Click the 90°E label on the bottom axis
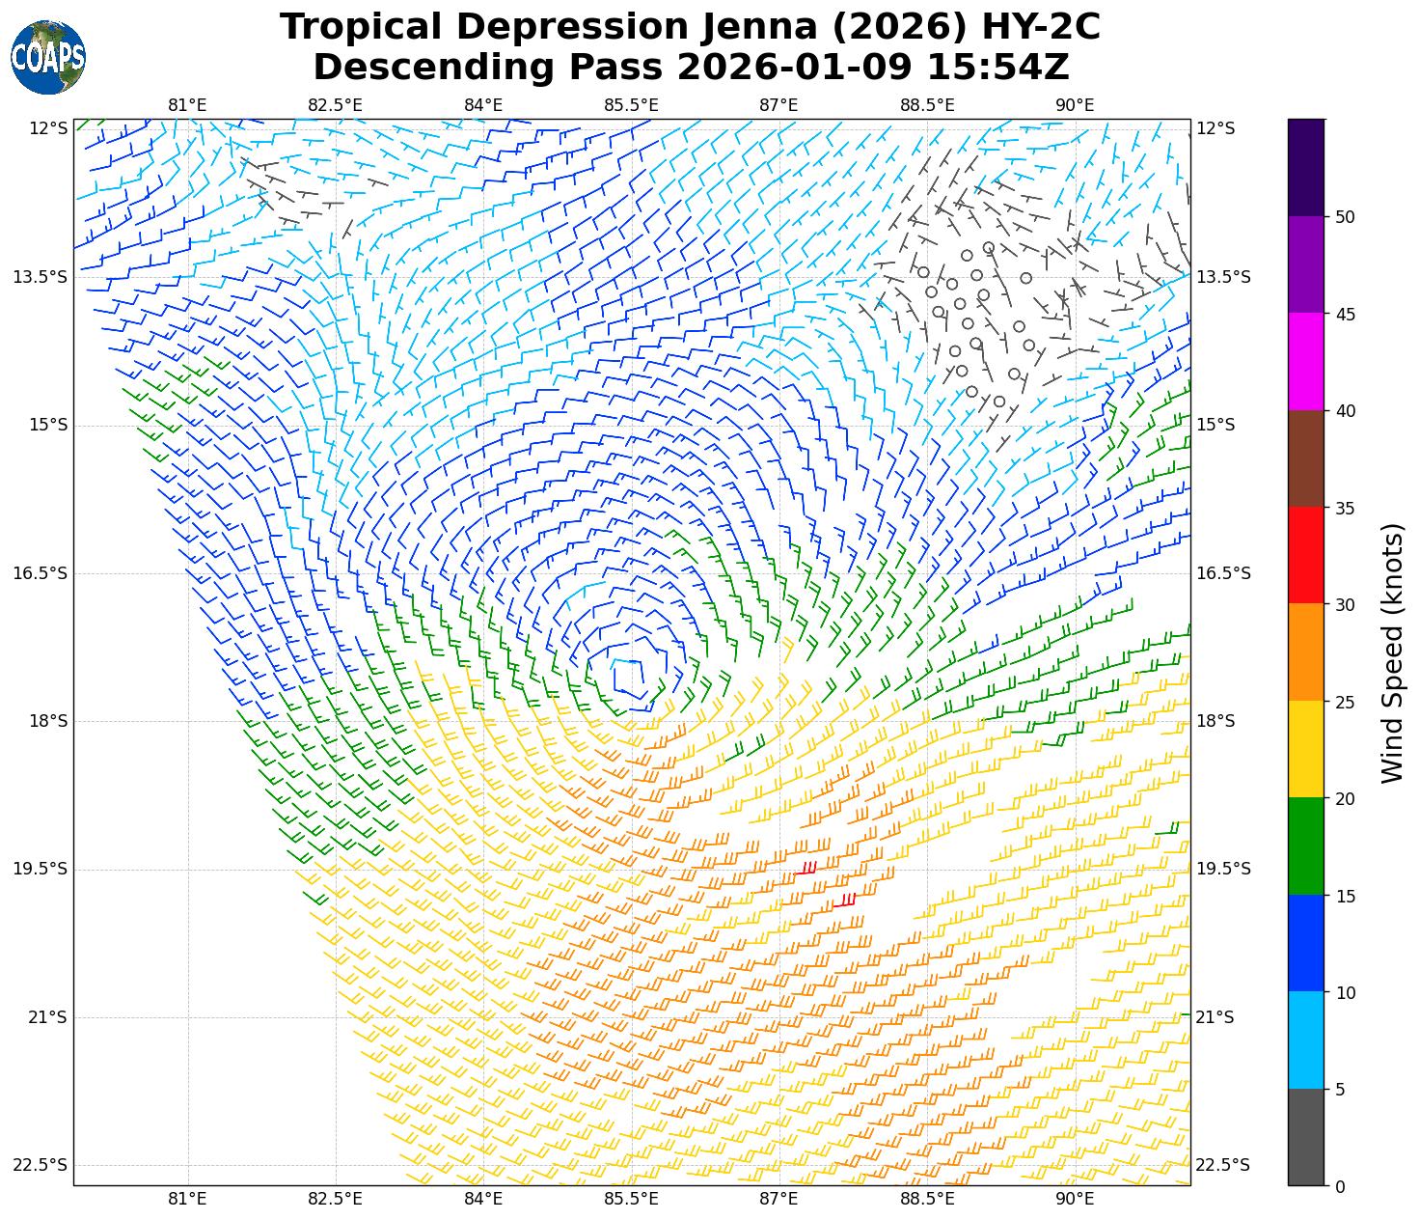Image resolution: width=1420 pixels, height=1220 pixels. (1075, 1199)
